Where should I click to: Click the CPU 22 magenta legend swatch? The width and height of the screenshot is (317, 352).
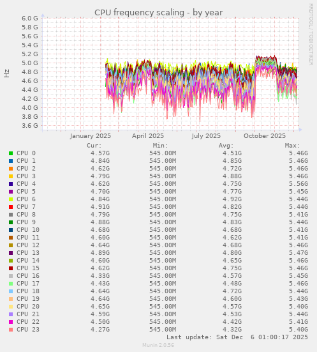pyautogui.click(x=11, y=322)
